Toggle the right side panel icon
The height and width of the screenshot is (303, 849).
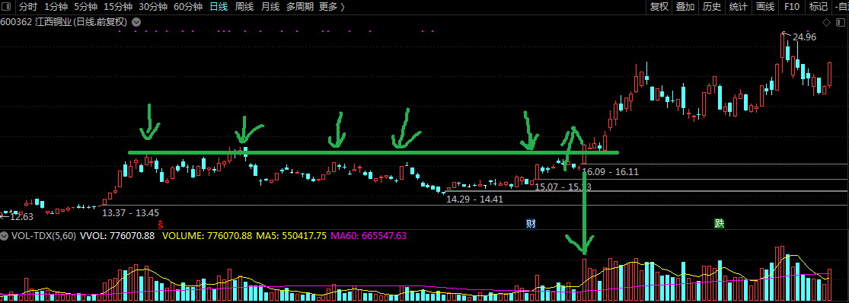point(841,22)
